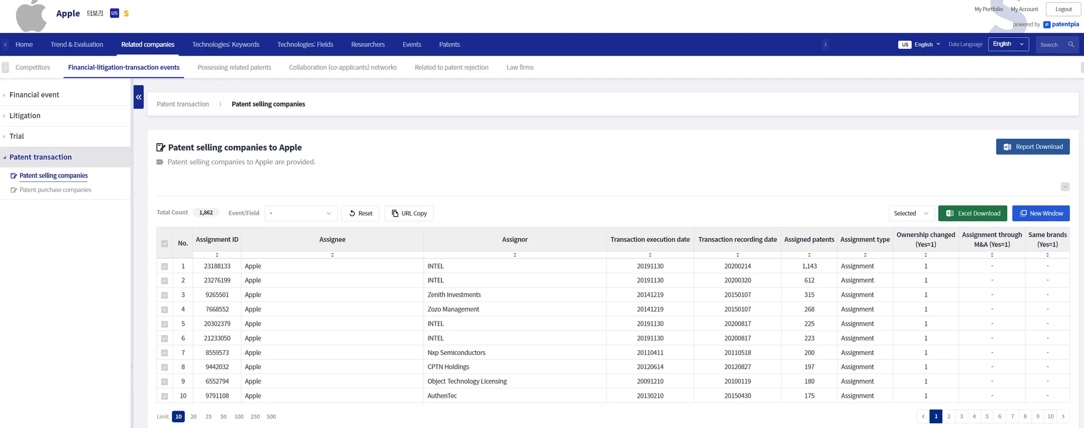Go to next page with right arrow
The width and height of the screenshot is (1084, 428).
[1063, 416]
